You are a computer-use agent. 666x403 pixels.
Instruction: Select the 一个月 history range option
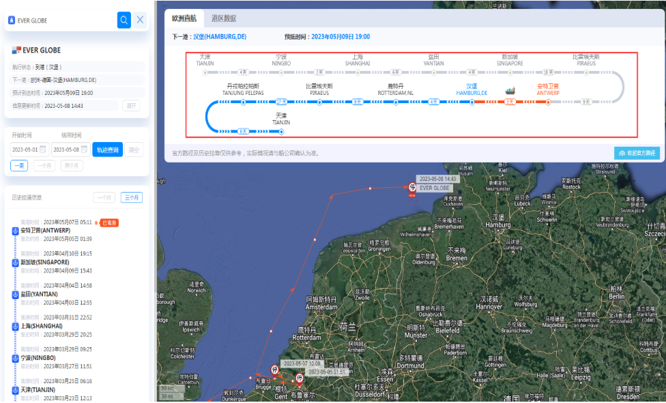[x=104, y=197]
